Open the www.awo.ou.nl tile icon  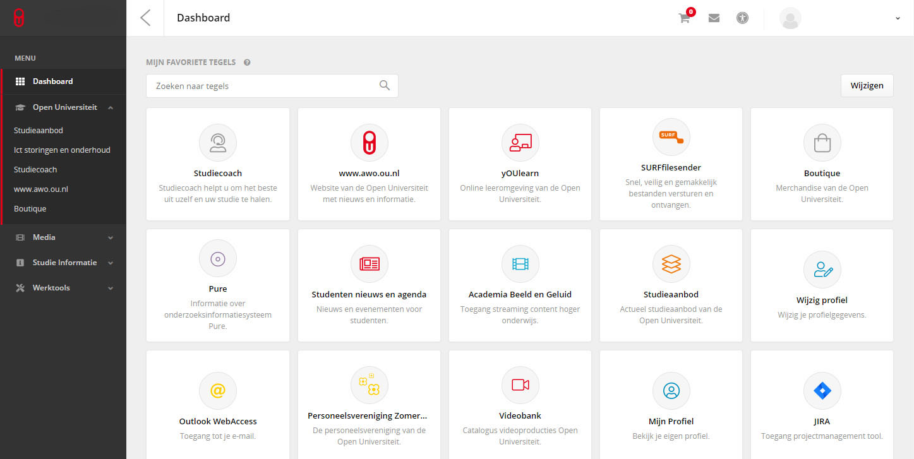(369, 142)
